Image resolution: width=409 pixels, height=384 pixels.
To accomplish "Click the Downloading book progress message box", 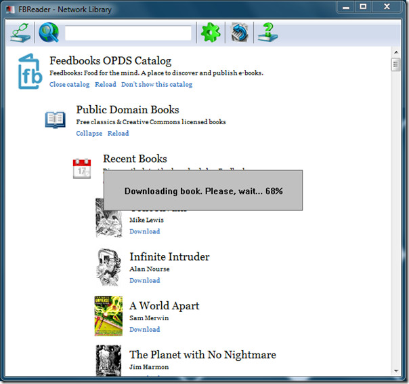I will click(x=203, y=191).
